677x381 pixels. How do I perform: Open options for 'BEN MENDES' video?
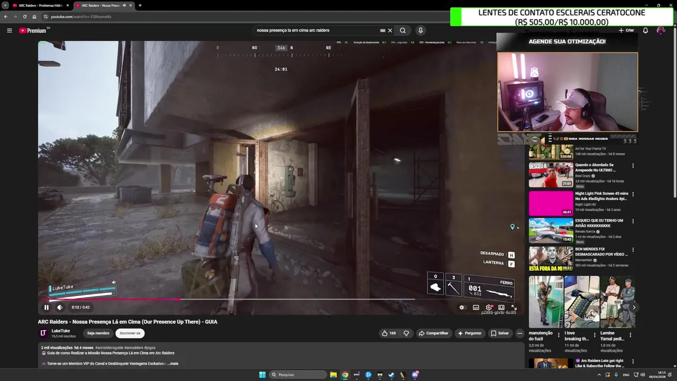pyautogui.click(x=633, y=250)
